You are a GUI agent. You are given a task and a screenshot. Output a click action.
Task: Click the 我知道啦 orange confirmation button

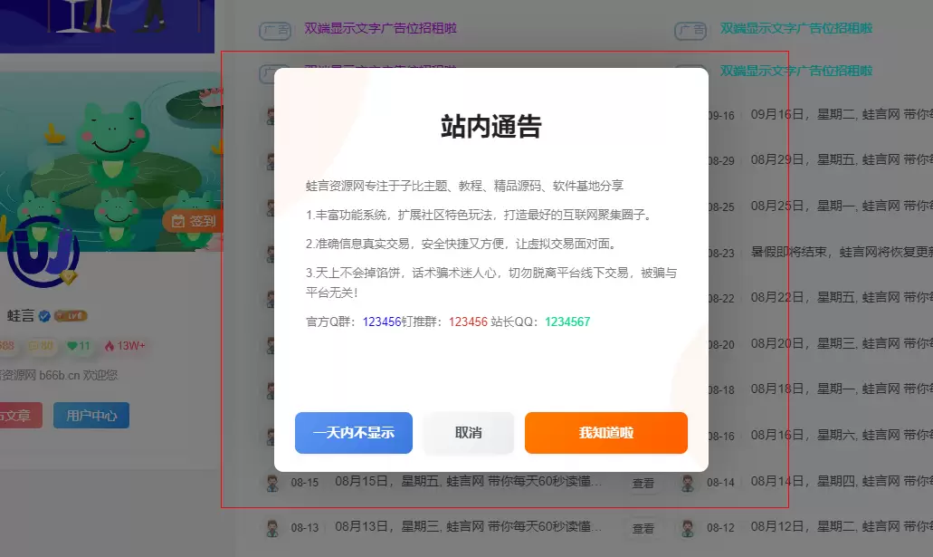point(605,433)
